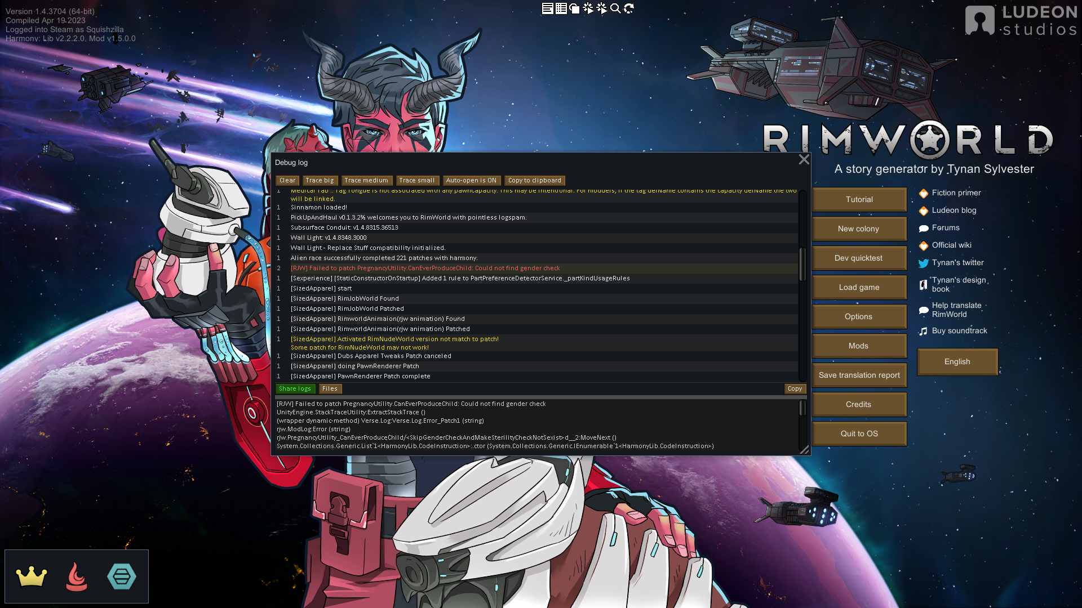Select the 'PawnRenderer Patch complete' log entry
The width and height of the screenshot is (1082, 608).
536,377
